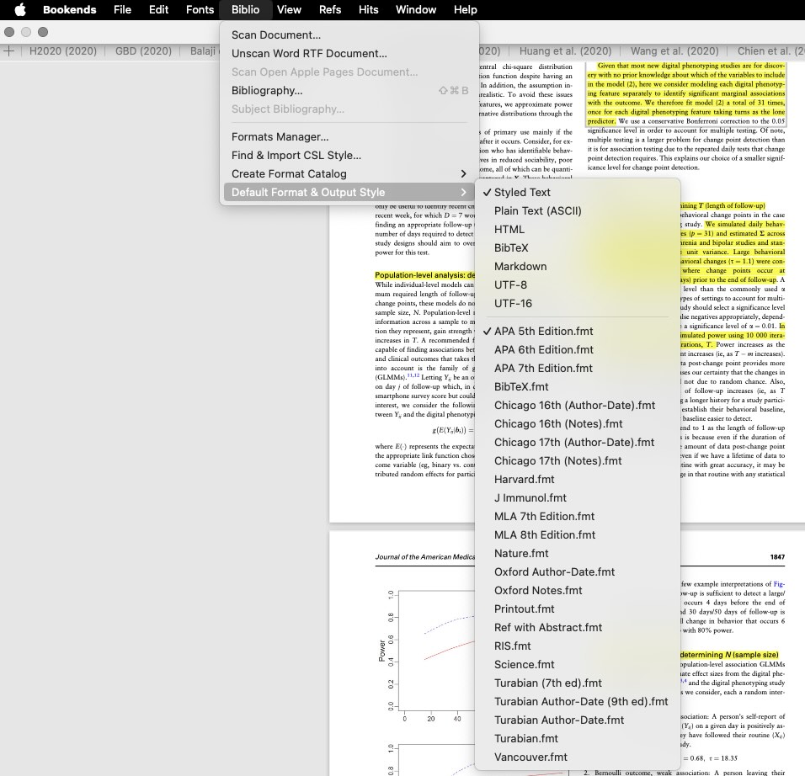Select Unscan Word RTF Document…
The width and height of the screenshot is (805, 776).
[x=349, y=53]
